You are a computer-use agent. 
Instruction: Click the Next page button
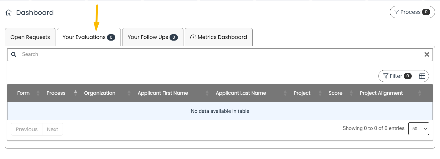52,129
